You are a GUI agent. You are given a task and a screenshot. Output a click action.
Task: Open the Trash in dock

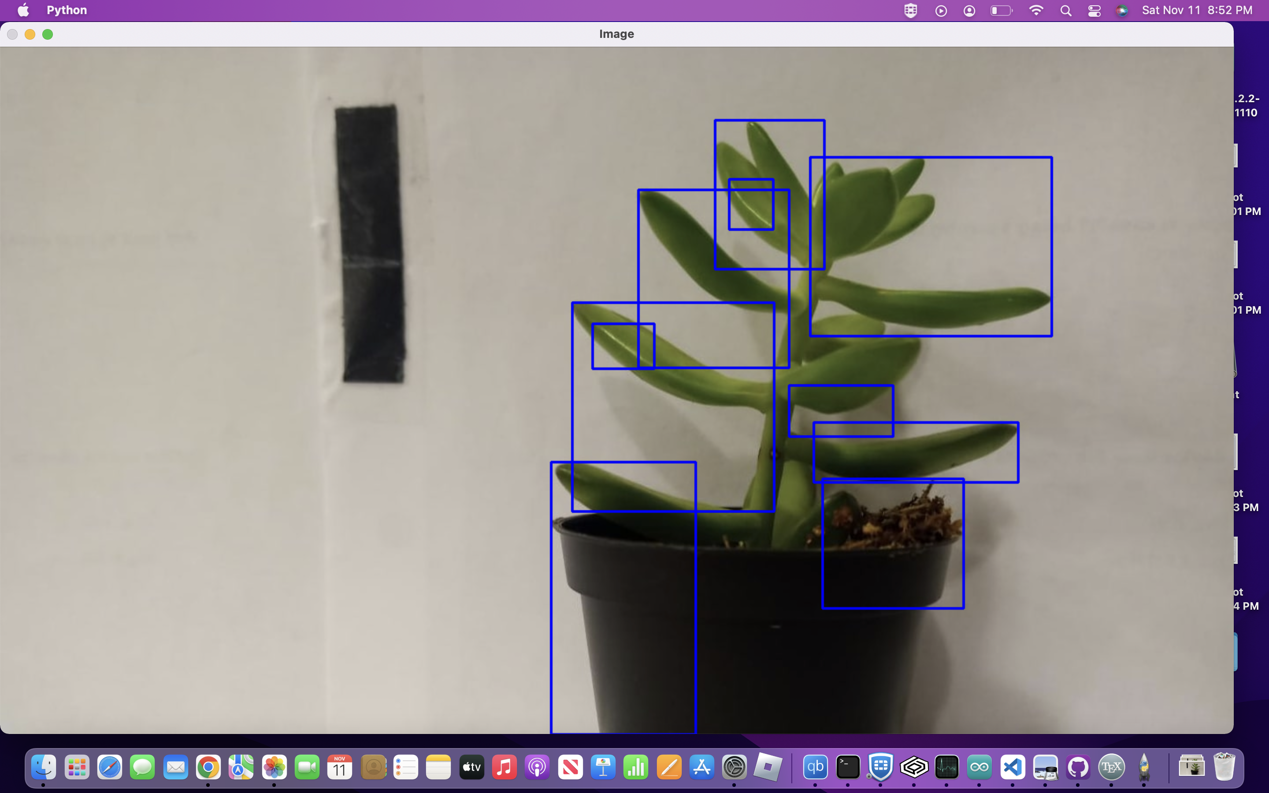coord(1224,768)
